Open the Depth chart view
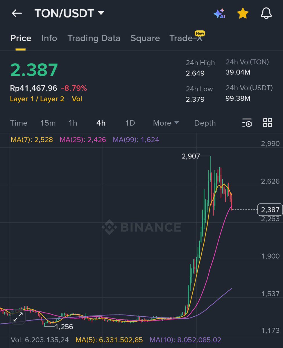Screen dimensions: 283x348 (205, 123)
